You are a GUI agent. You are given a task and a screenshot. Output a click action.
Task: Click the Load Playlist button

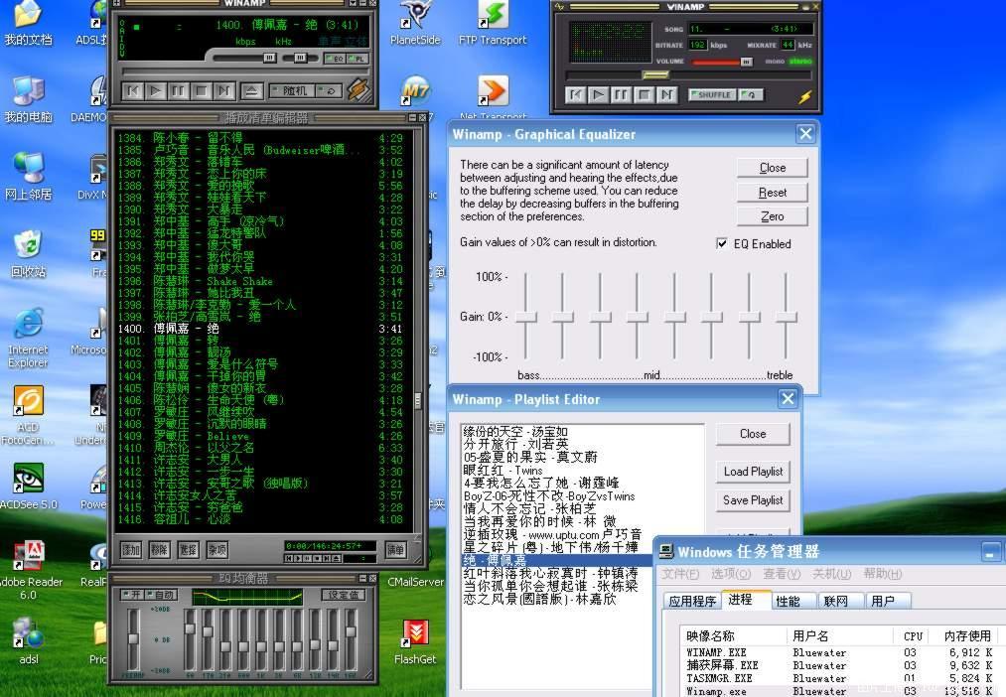pos(753,472)
